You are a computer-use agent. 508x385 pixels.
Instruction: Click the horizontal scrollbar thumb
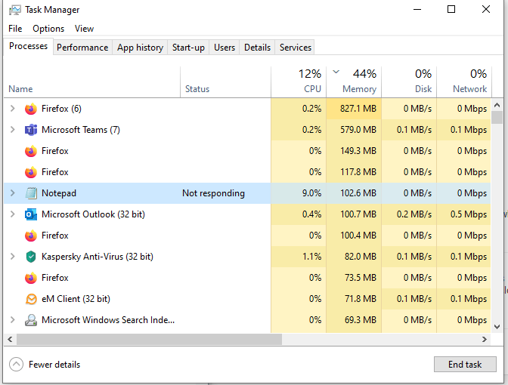(149, 340)
